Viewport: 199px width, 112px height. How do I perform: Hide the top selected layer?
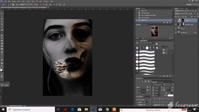pos(176,20)
